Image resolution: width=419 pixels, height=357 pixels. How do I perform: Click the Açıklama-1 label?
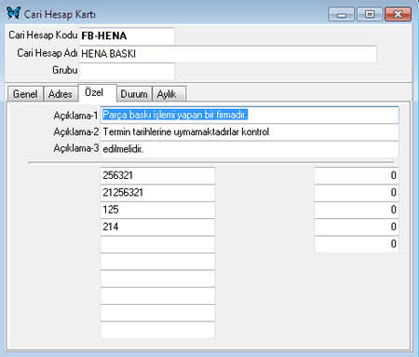76,116
